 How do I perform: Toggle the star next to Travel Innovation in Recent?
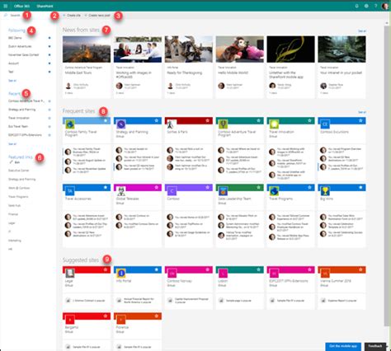(49, 118)
